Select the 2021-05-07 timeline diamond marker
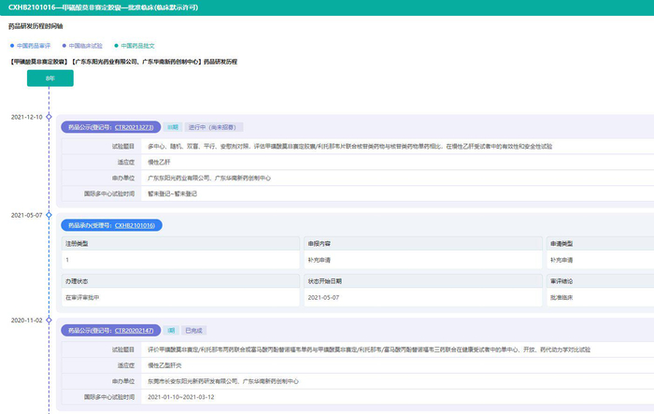 coord(49,215)
